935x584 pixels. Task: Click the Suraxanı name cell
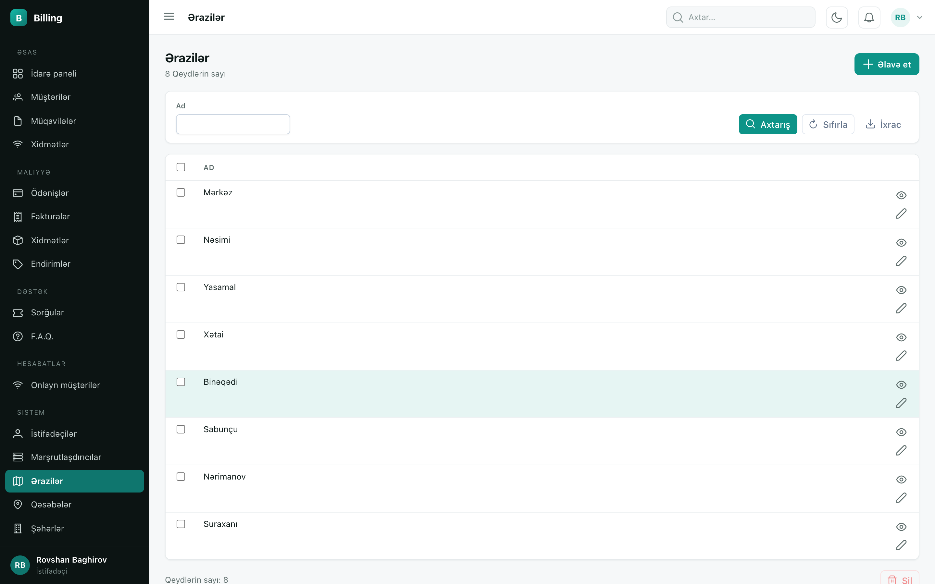click(x=220, y=524)
